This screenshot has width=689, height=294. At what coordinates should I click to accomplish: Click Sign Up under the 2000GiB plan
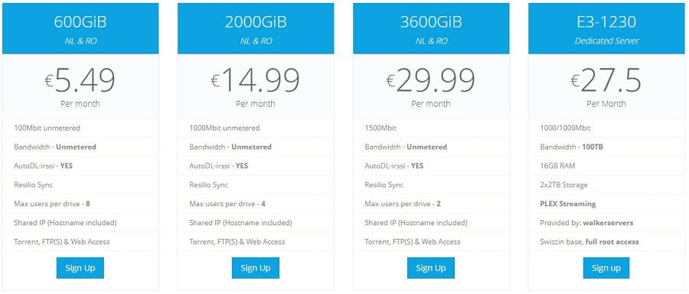pyautogui.click(x=255, y=268)
